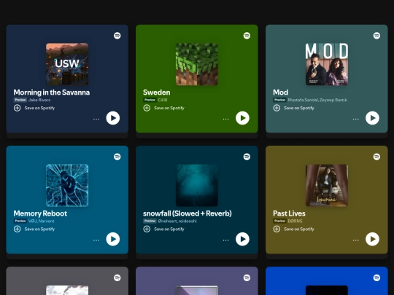The image size is (394, 295).
Task: Click Preview badge on Morning in the Savanna
Action: coord(20,100)
